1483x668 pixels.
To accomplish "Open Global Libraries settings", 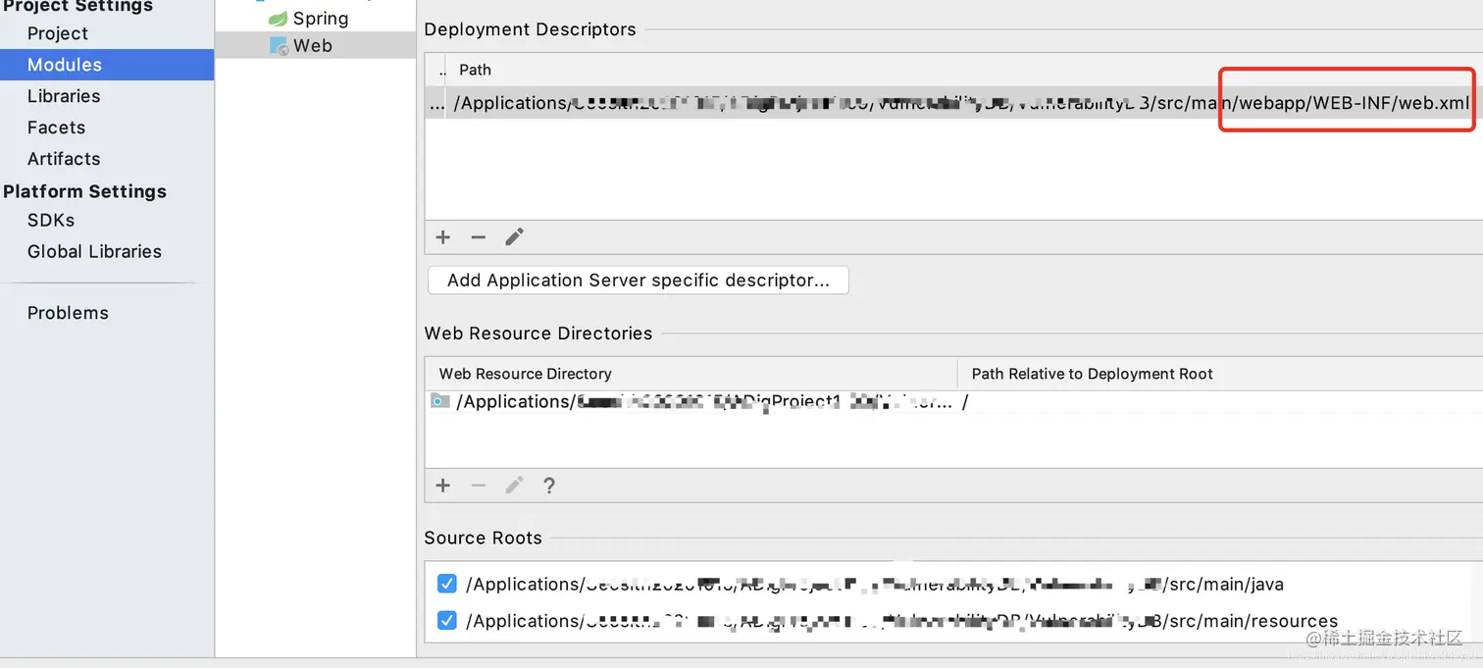I will tap(94, 252).
